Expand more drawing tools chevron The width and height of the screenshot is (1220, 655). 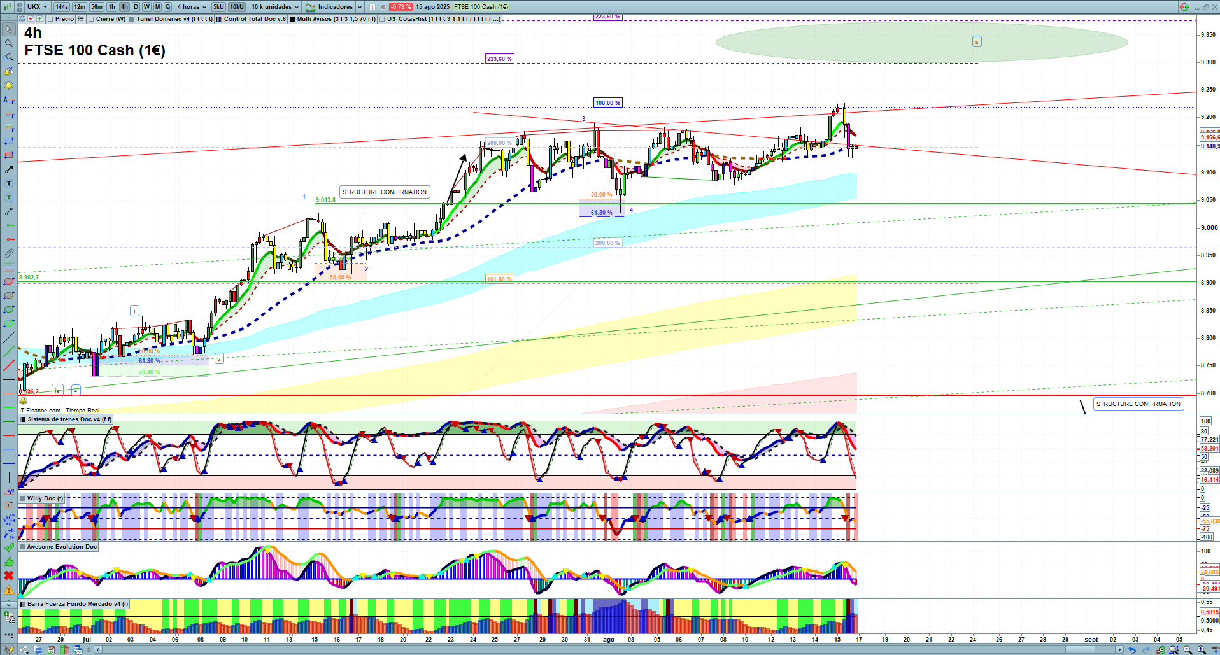click(x=9, y=603)
